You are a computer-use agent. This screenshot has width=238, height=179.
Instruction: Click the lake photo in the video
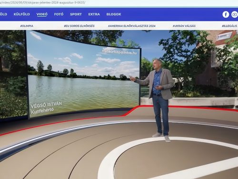coord(83,75)
